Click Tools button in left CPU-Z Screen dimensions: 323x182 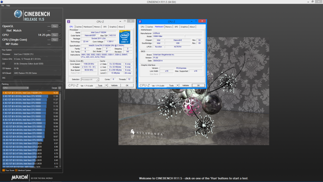click(x=100, y=85)
